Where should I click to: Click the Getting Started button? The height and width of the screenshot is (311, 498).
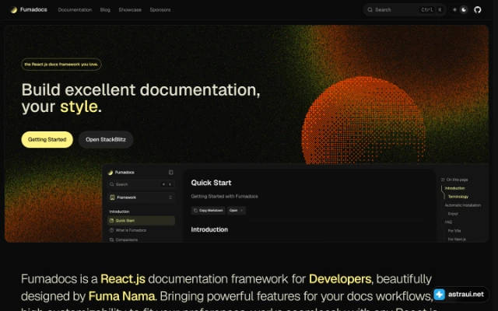click(x=47, y=140)
